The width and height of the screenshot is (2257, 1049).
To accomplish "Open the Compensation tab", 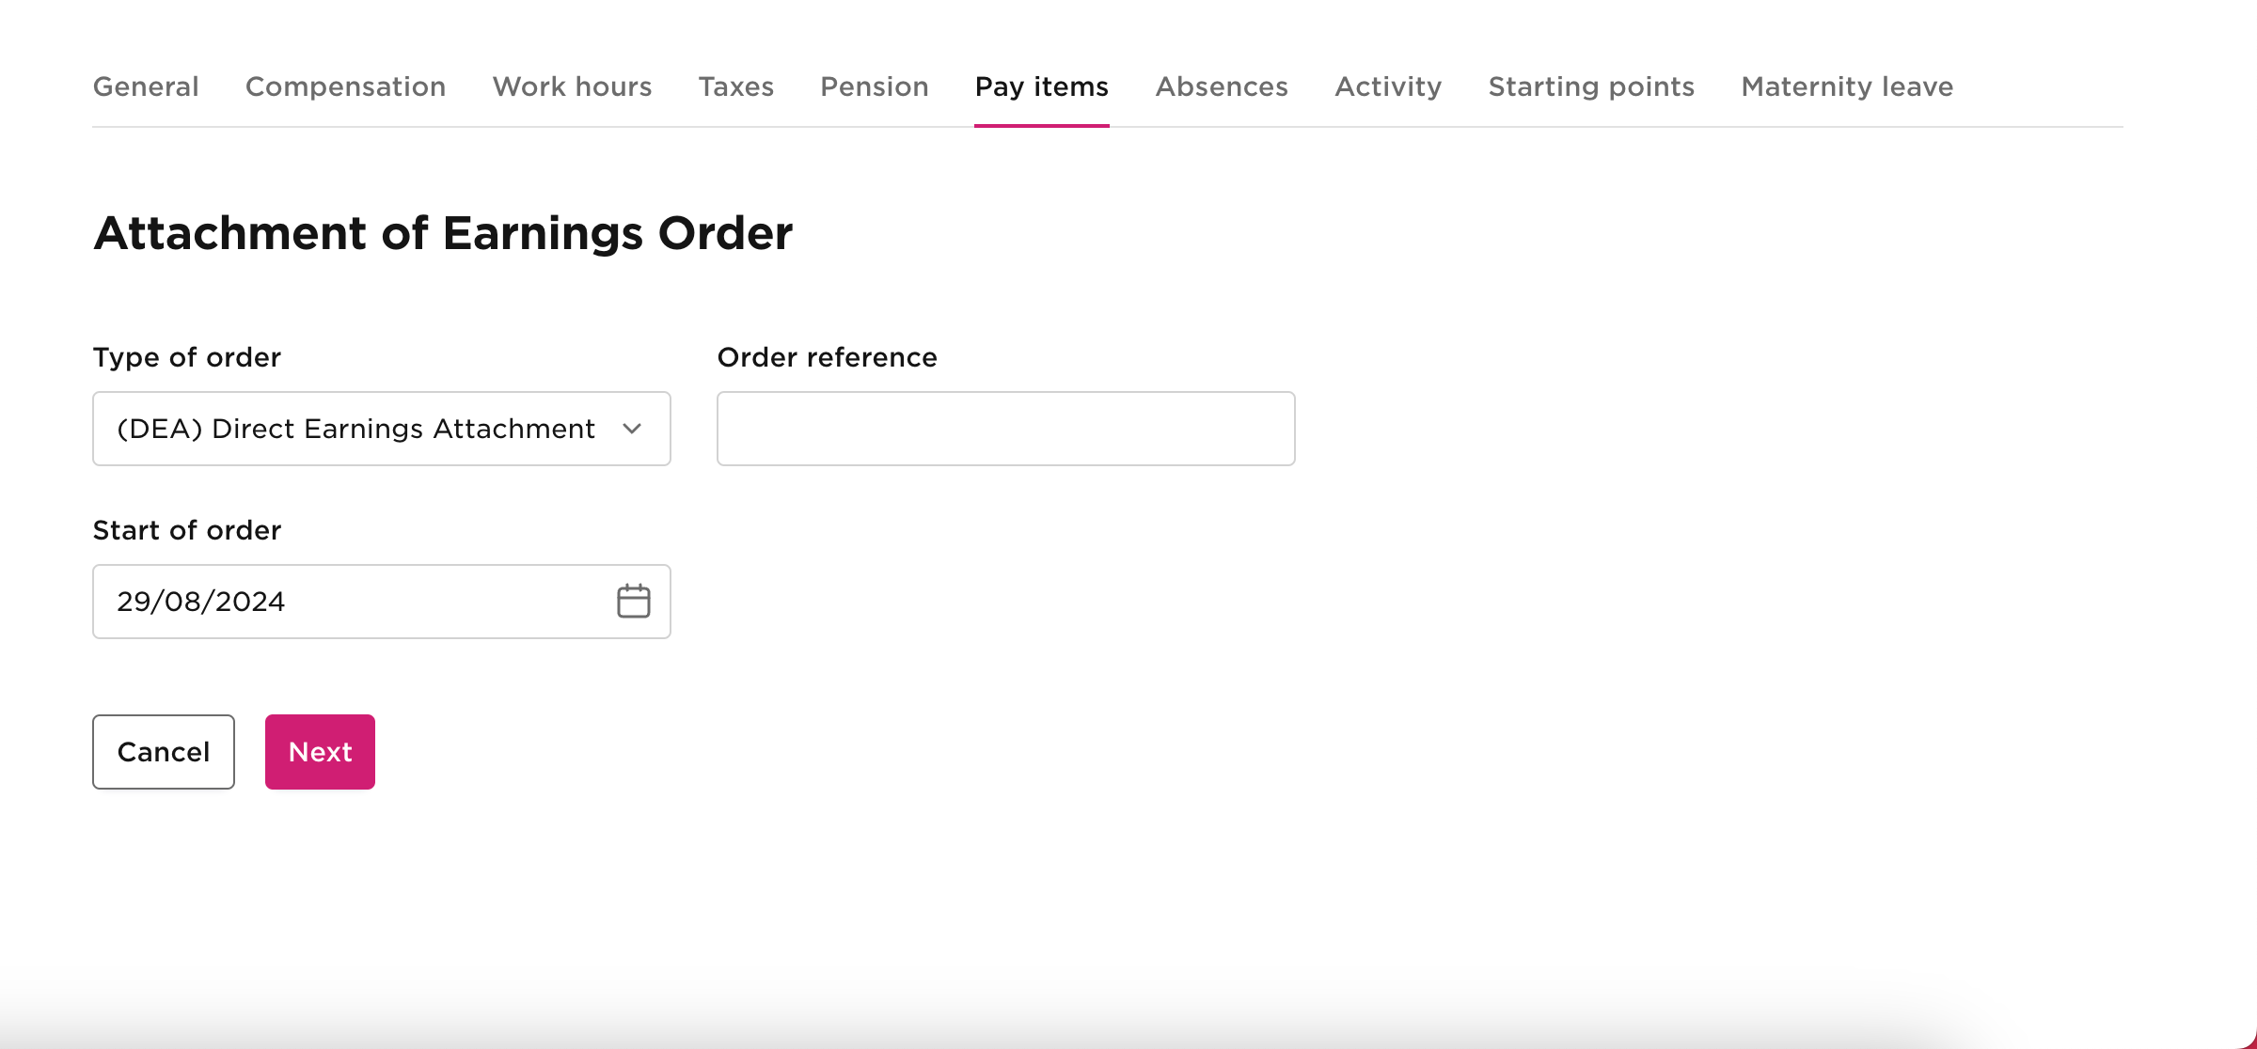I will click(345, 86).
